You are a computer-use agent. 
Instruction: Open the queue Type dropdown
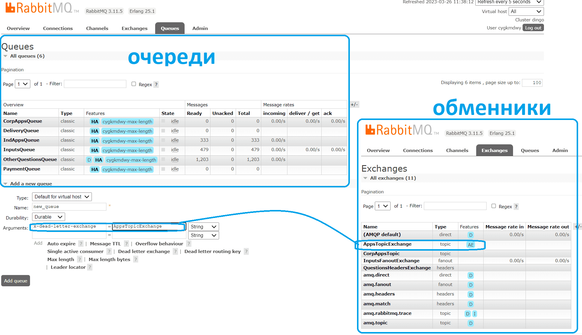tap(62, 197)
